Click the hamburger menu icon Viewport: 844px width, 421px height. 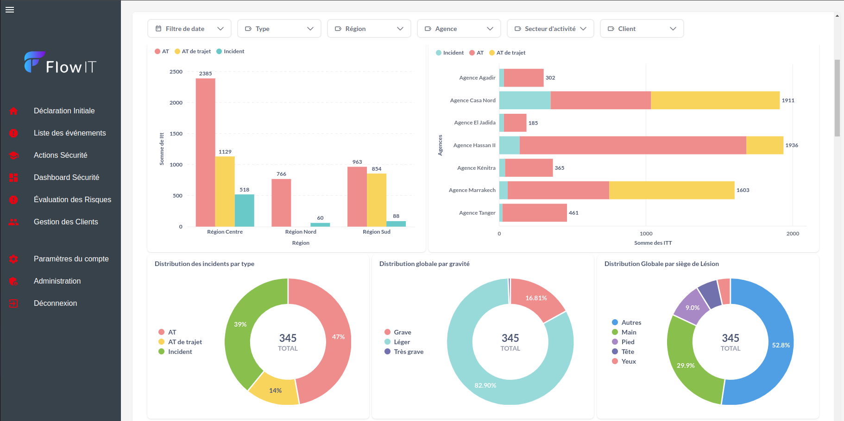(x=10, y=10)
